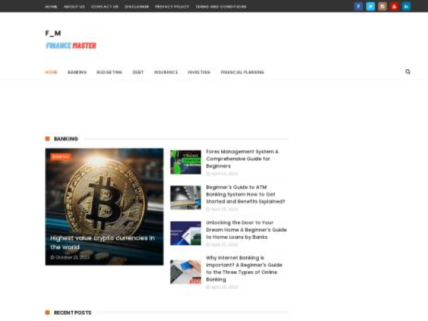Click the date under Forex Management article
Screen dimensions: 428x321
coord(222,173)
